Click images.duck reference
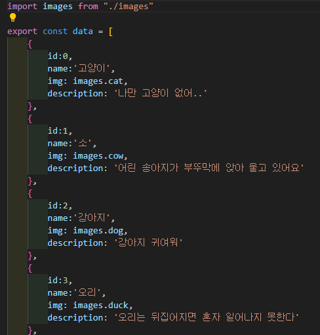 tap(101, 305)
